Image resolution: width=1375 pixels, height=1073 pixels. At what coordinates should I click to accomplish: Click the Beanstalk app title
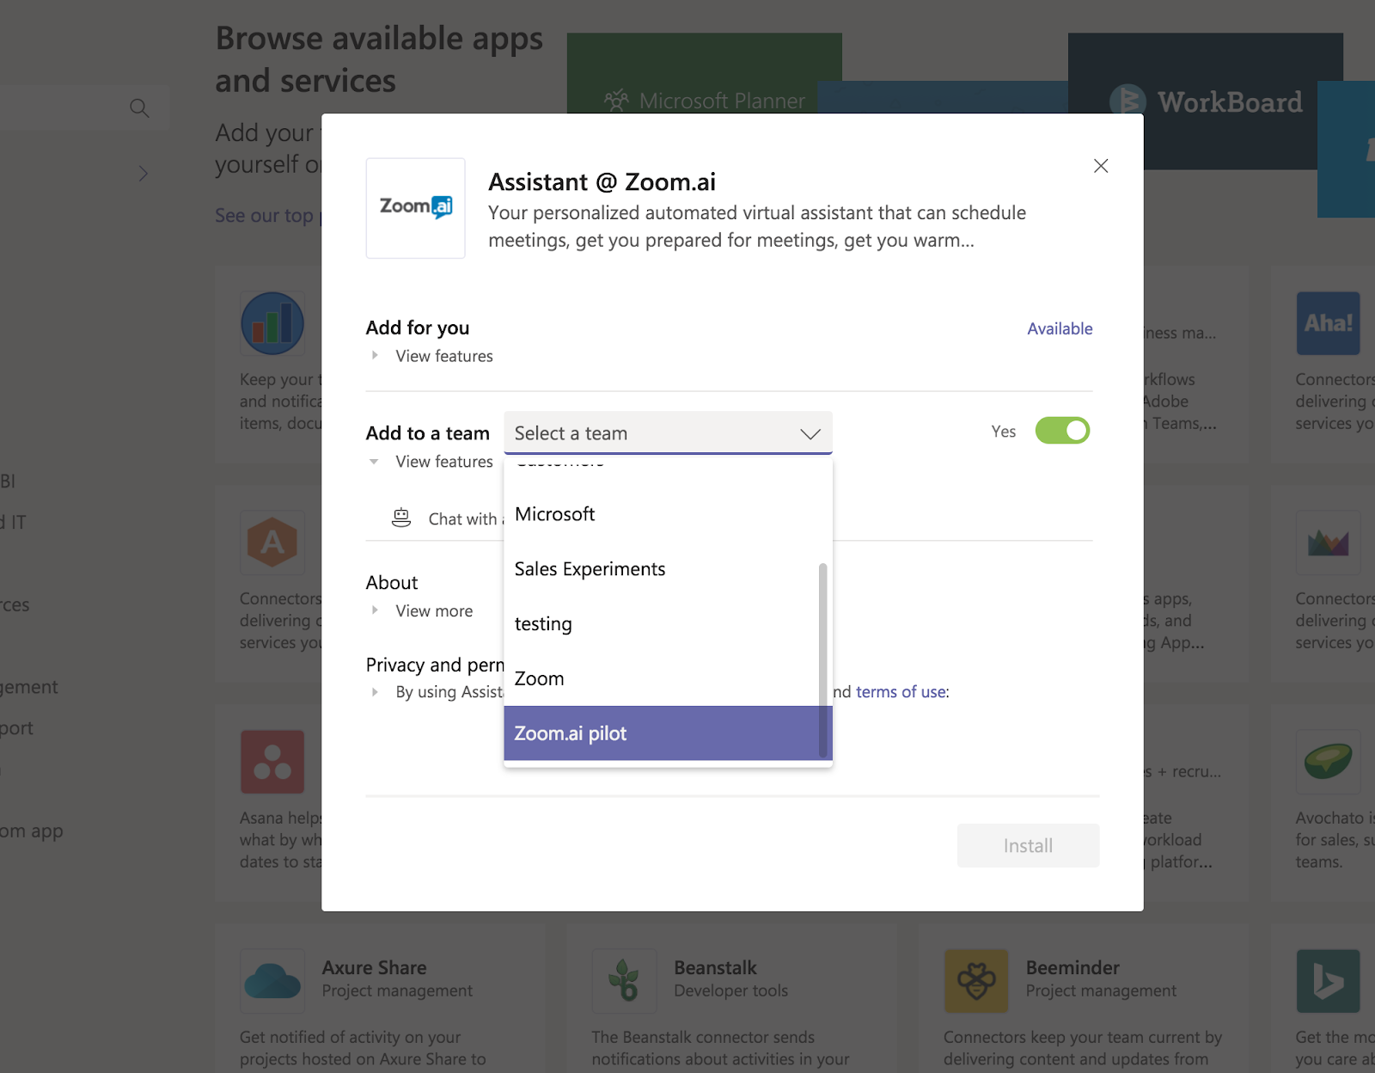pos(715,968)
